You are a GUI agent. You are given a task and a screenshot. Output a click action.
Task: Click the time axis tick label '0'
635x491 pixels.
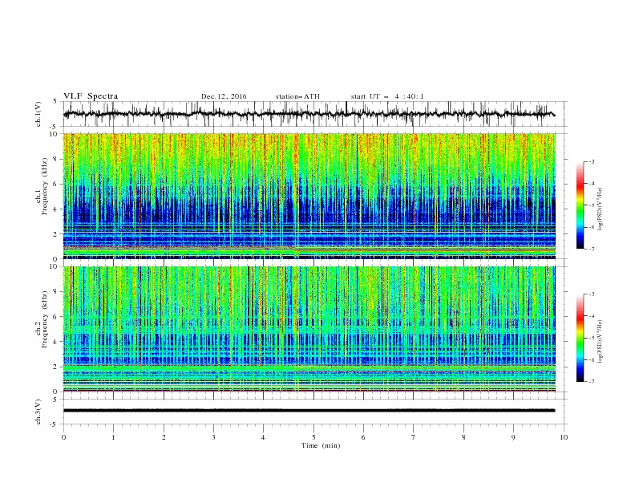click(63, 437)
